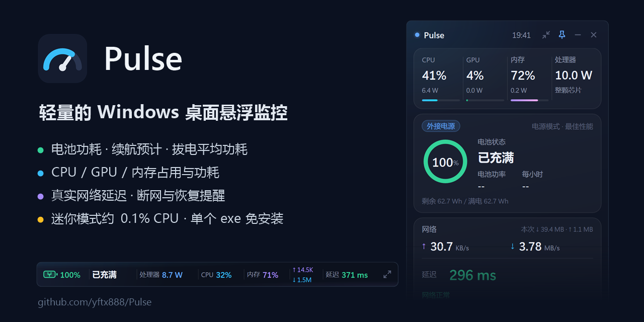Click the large 已充满 battery status text
644x322 pixels.
pos(496,157)
